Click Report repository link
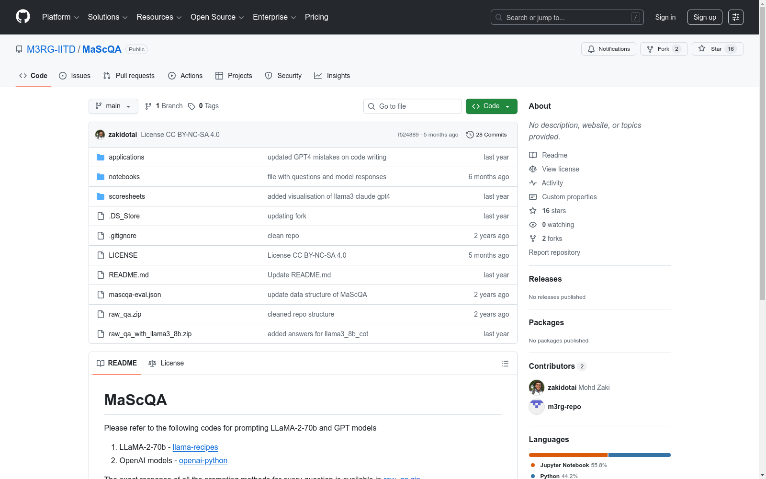This screenshot has width=766, height=479. coord(554,252)
